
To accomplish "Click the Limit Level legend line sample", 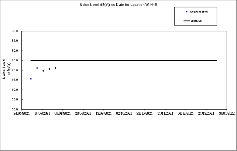I will 187,21.
